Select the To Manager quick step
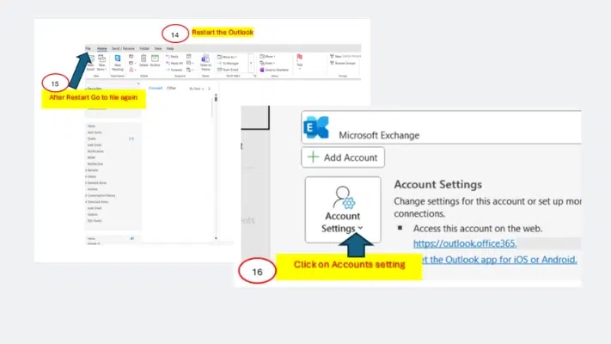 coord(229,63)
